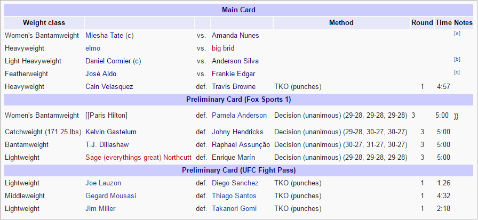
Task: Open the Gegard Mousasi link
Action: click(x=110, y=196)
